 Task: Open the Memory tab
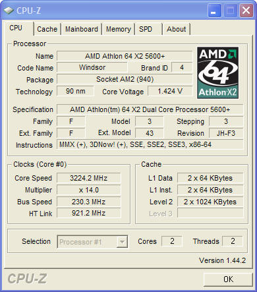[119, 29]
